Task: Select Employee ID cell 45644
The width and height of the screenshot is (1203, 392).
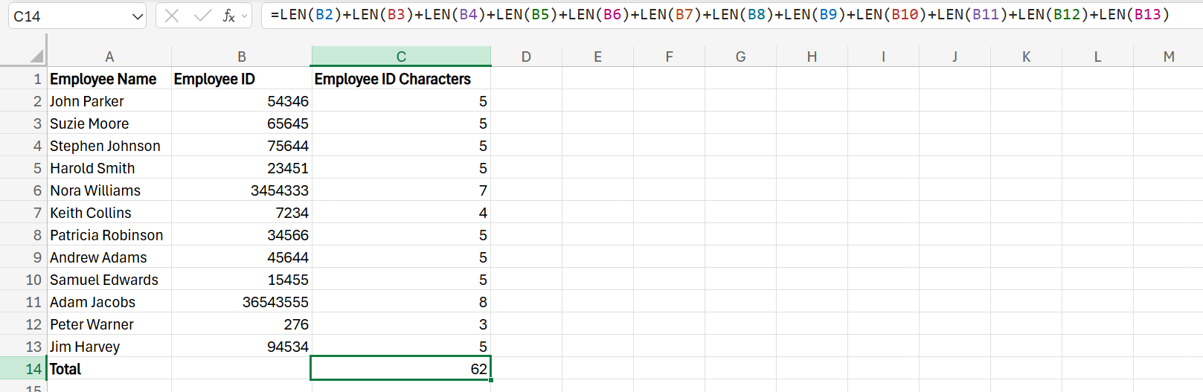Action: 242,257
